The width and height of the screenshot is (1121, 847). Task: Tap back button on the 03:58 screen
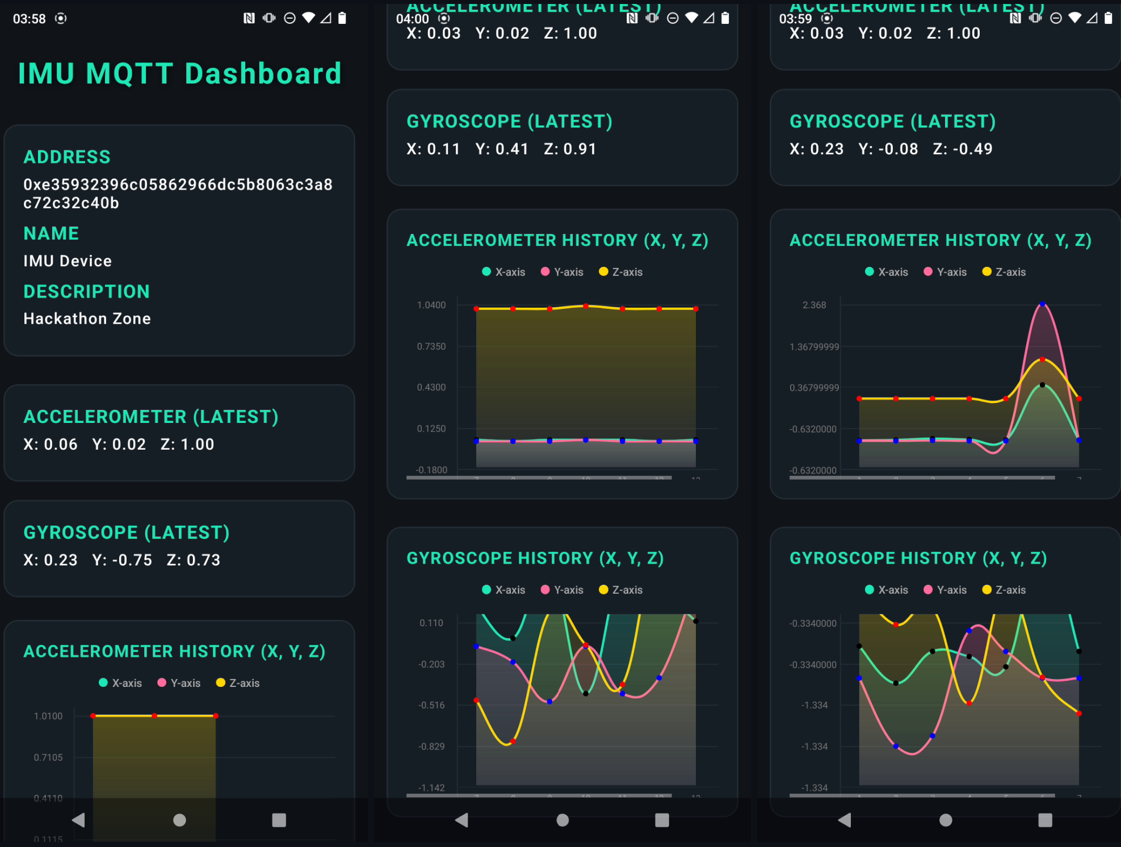coord(78,820)
